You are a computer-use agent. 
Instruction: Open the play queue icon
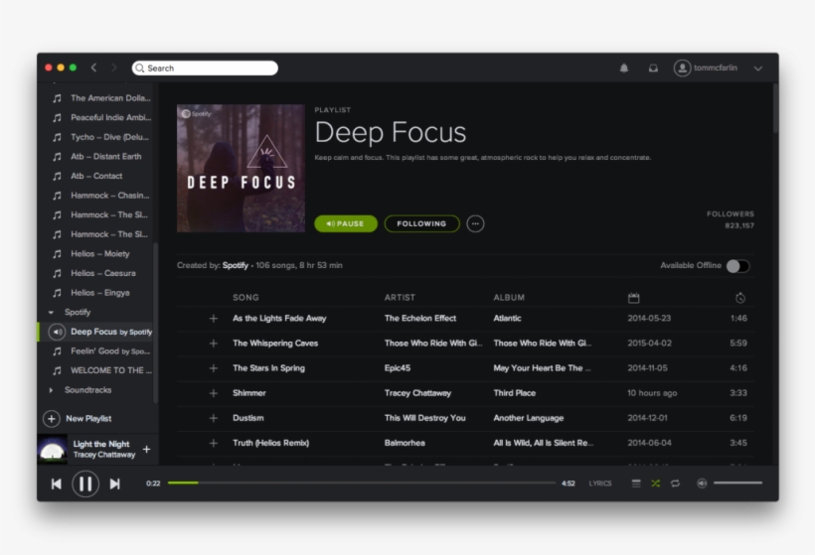(x=636, y=484)
